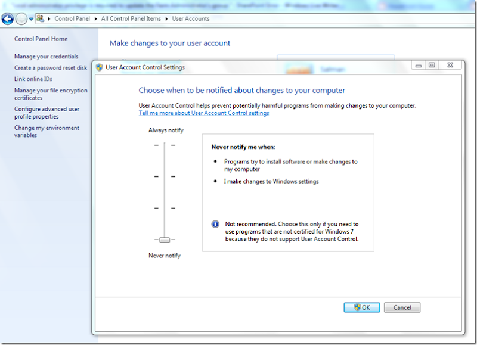The image size is (477, 345).
Task: Confirm with the OK button
Action: pos(362,307)
